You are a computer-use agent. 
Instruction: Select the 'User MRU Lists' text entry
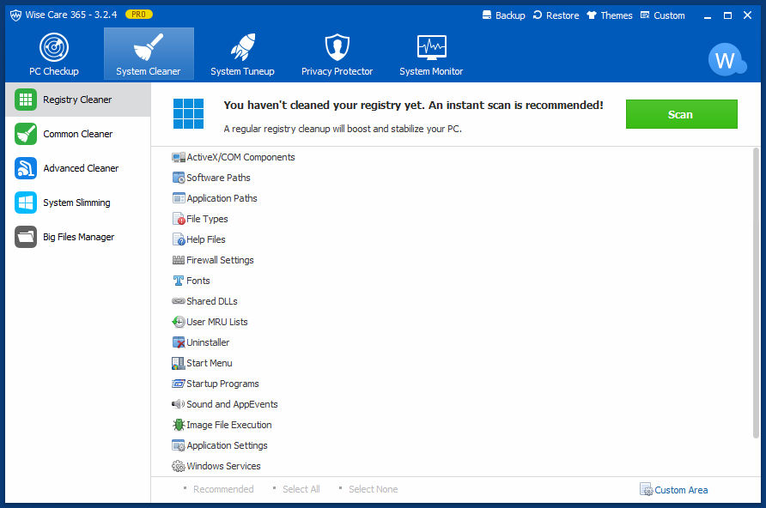(x=217, y=322)
